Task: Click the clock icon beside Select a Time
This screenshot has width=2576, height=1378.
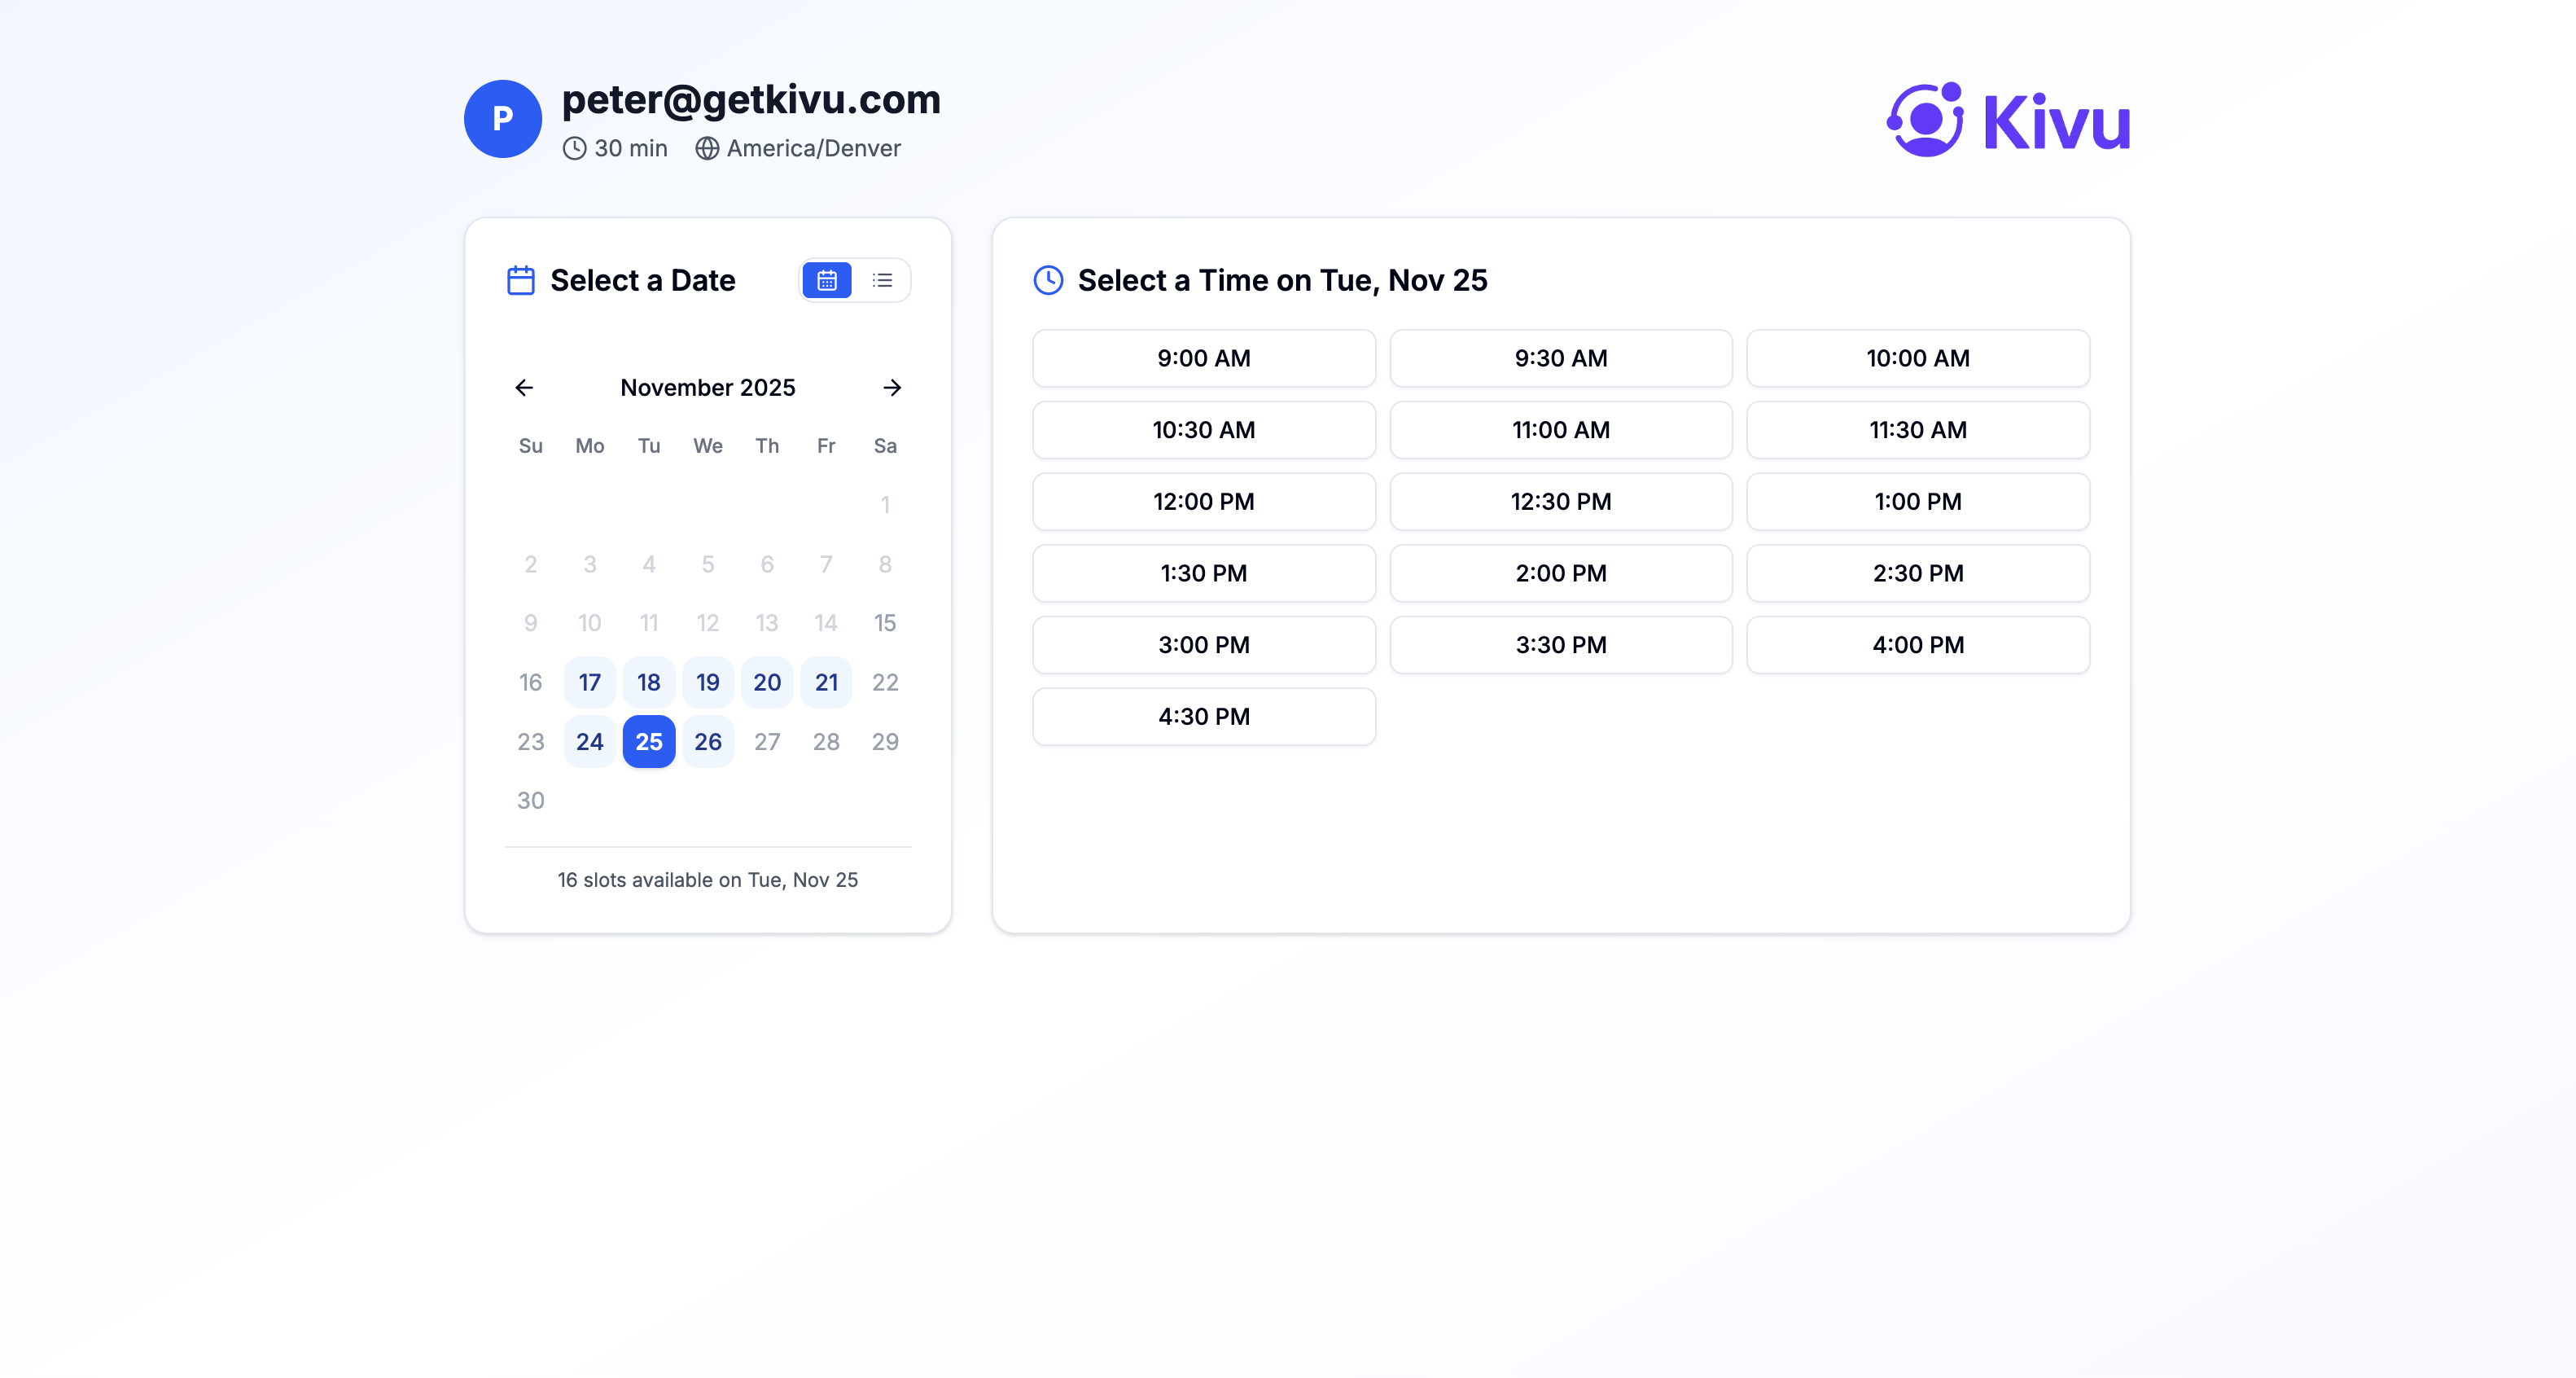Action: pyautogui.click(x=1046, y=280)
